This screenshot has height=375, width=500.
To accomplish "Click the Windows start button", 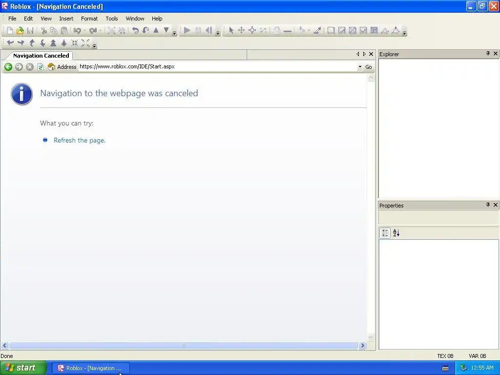I will [x=23, y=368].
